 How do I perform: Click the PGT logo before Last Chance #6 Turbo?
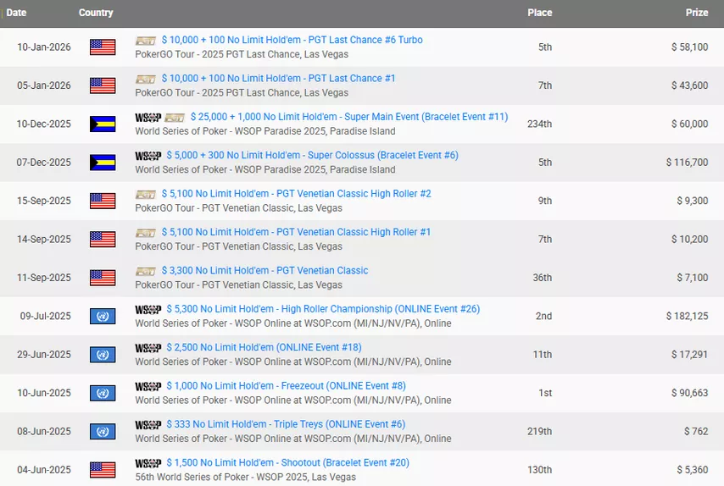(x=146, y=41)
